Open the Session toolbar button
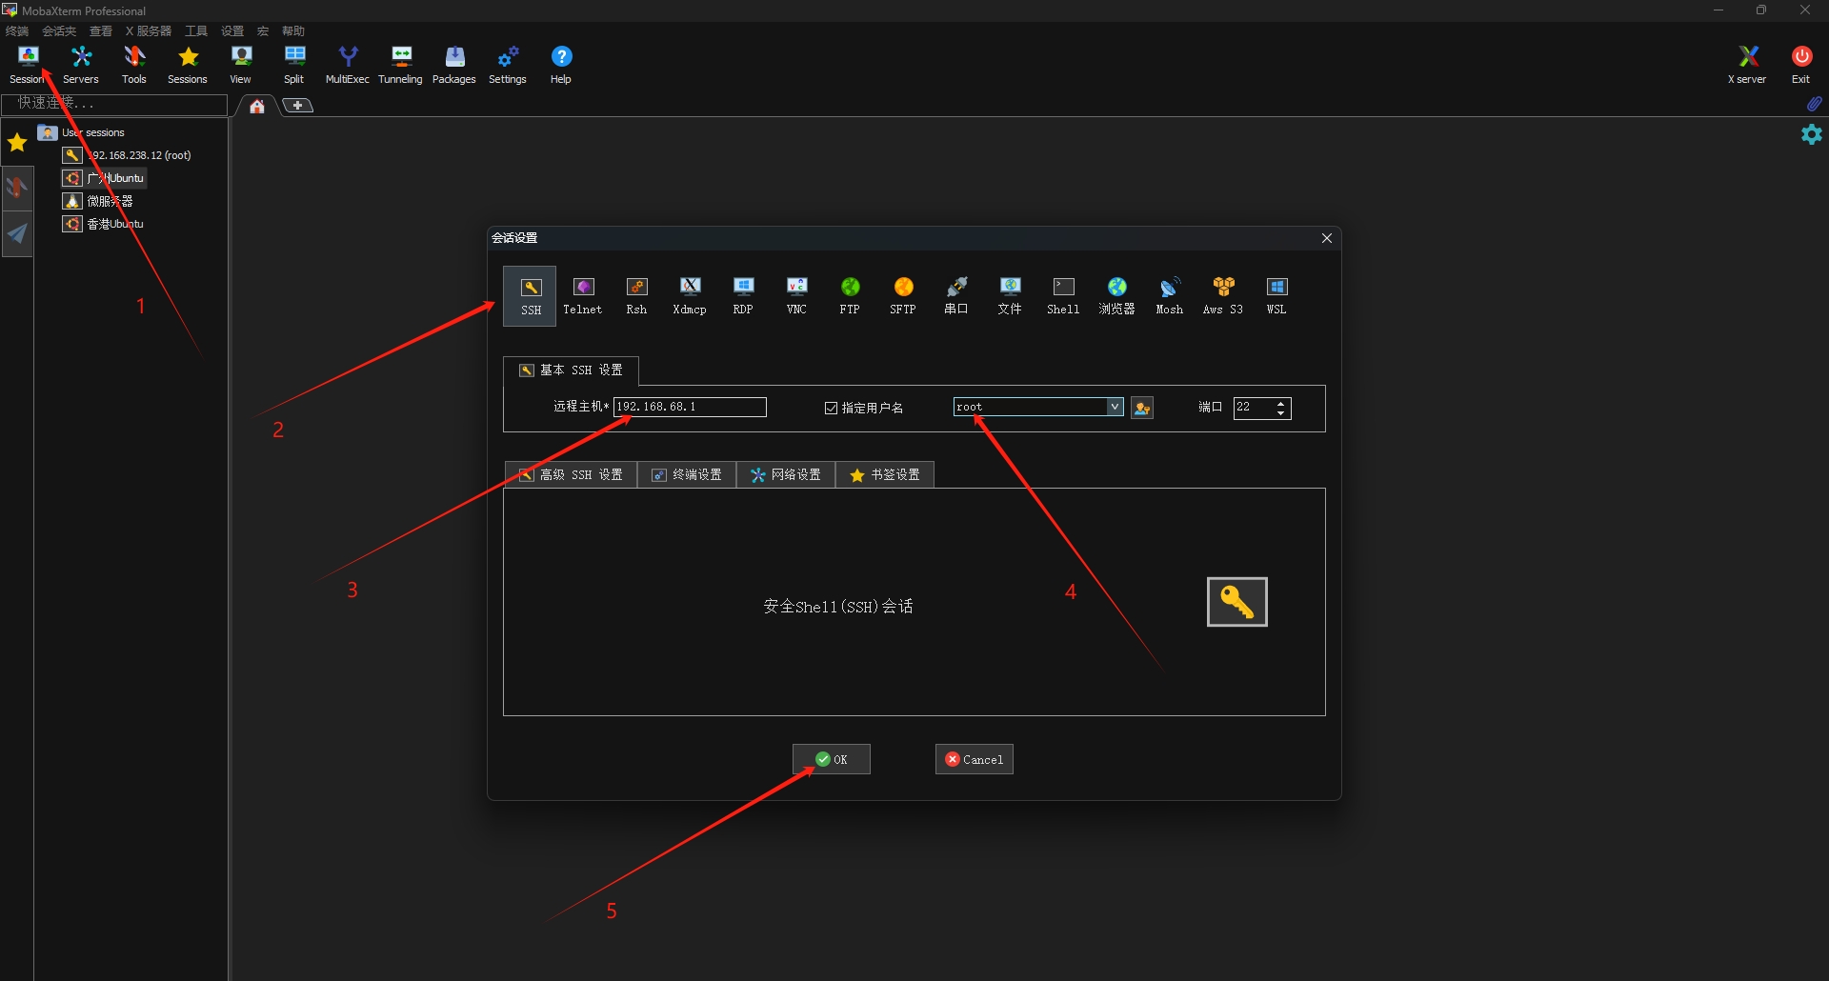Viewport: 1829px width, 981px height. pyautogui.click(x=28, y=65)
